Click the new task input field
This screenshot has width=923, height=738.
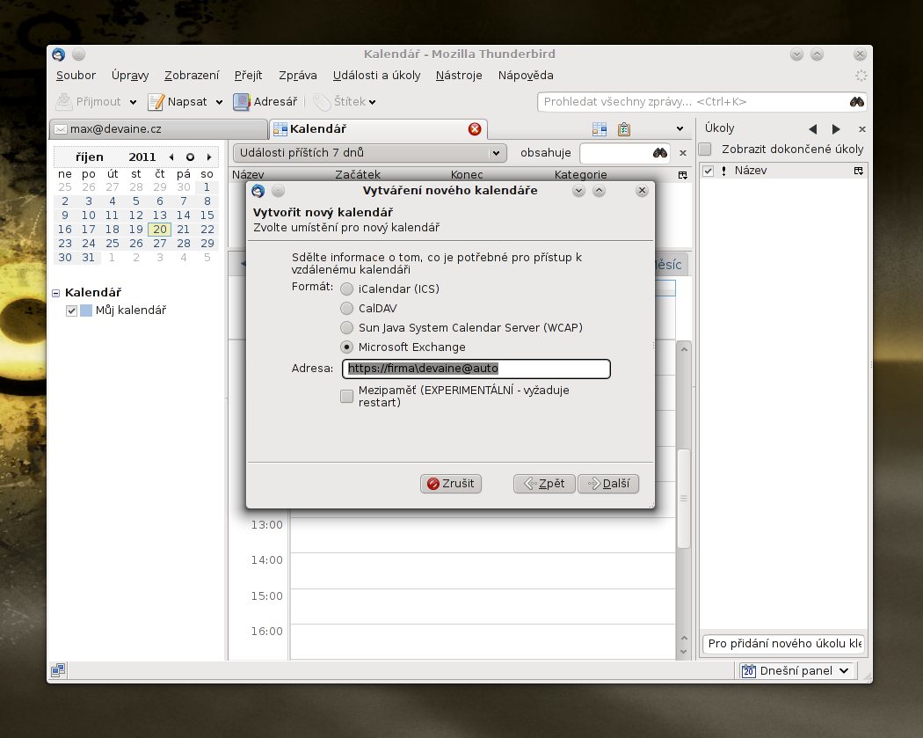coord(784,644)
